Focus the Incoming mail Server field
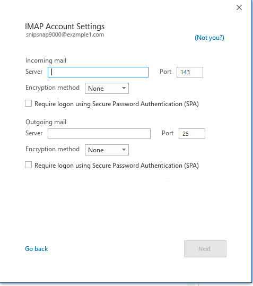The width and height of the screenshot is (253, 286). point(98,72)
